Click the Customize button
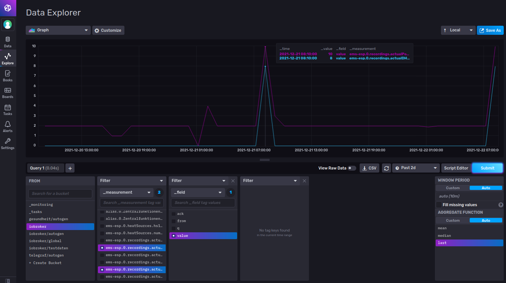The height and width of the screenshot is (283, 506). tap(108, 30)
